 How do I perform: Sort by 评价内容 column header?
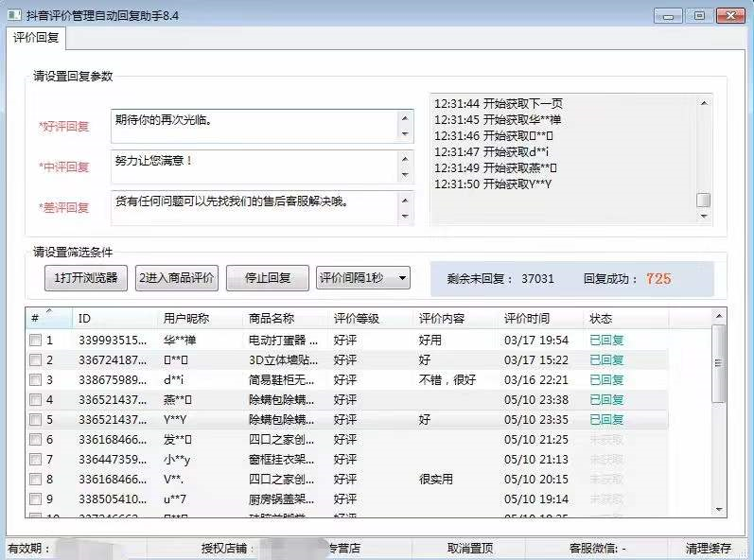click(x=456, y=318)
